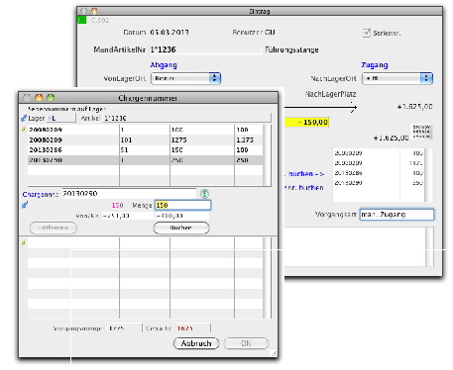Click the Chargennr input field
The width and height of the screenshot is (453, 370).
tap(129, 194)
